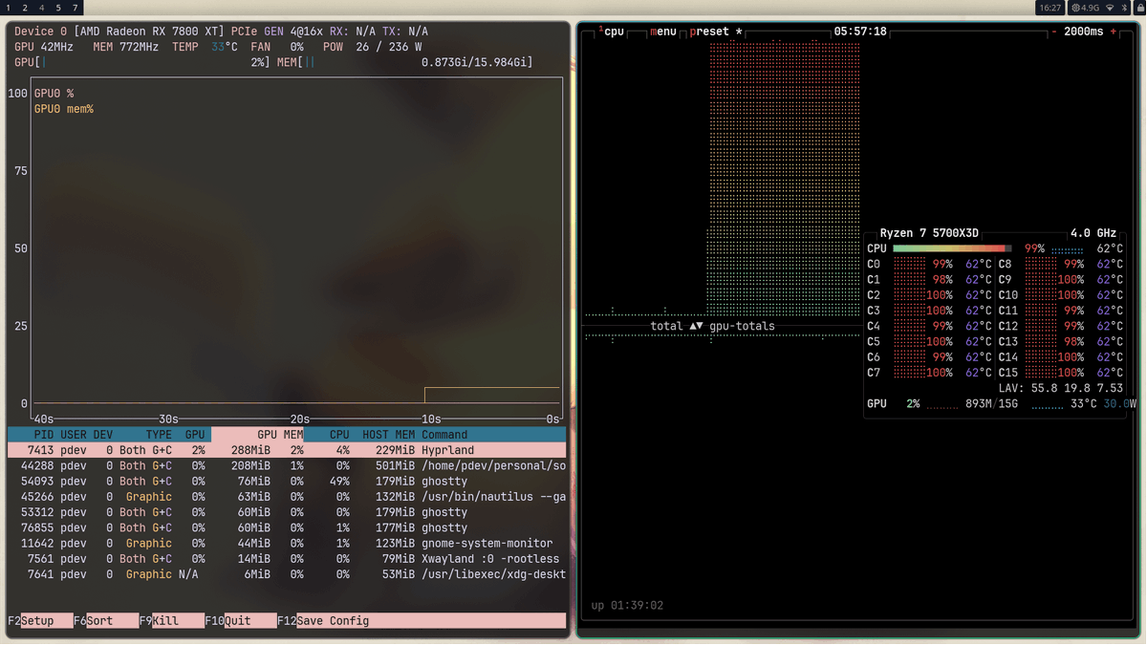This screenshot has height=645, width=1147.
Task: Increase btop update interval with red plus
Action: 1114,32
